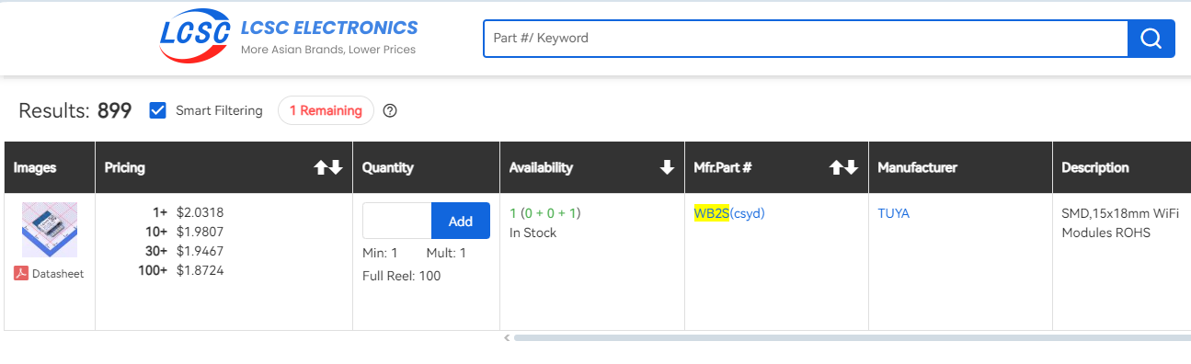Click the Min: 1 text
The height and width of the screenshot is (364, 1191).
380,253
